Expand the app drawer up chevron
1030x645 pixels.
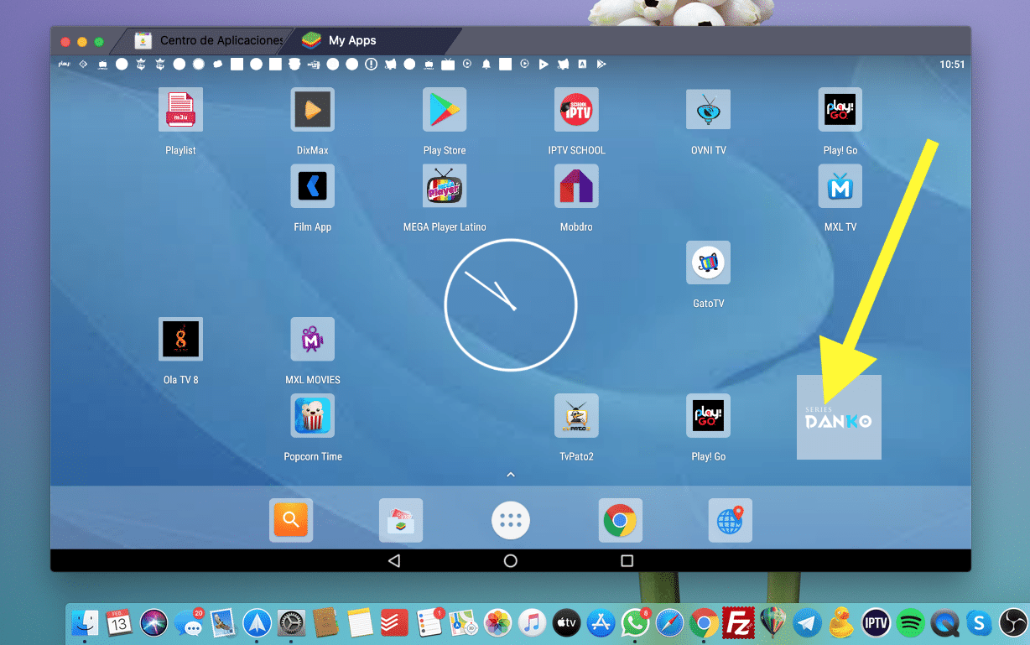[x=510, y=475]
